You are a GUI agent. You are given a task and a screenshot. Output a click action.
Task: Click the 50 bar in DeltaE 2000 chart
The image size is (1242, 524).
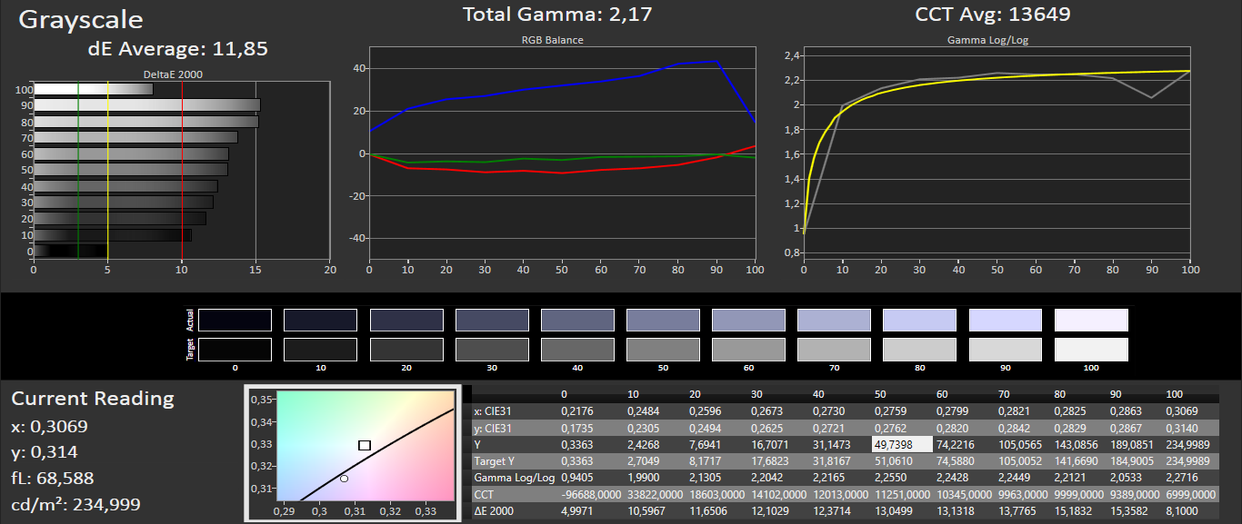(x=130, y=170)
